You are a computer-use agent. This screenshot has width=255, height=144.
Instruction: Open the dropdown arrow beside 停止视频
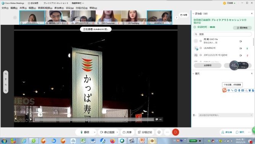point(117,132)
